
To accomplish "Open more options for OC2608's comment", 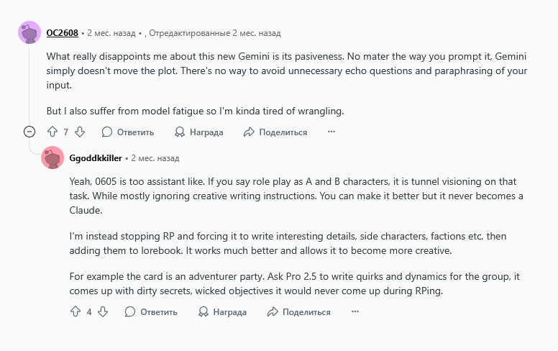I will click(x=331, y=132).
